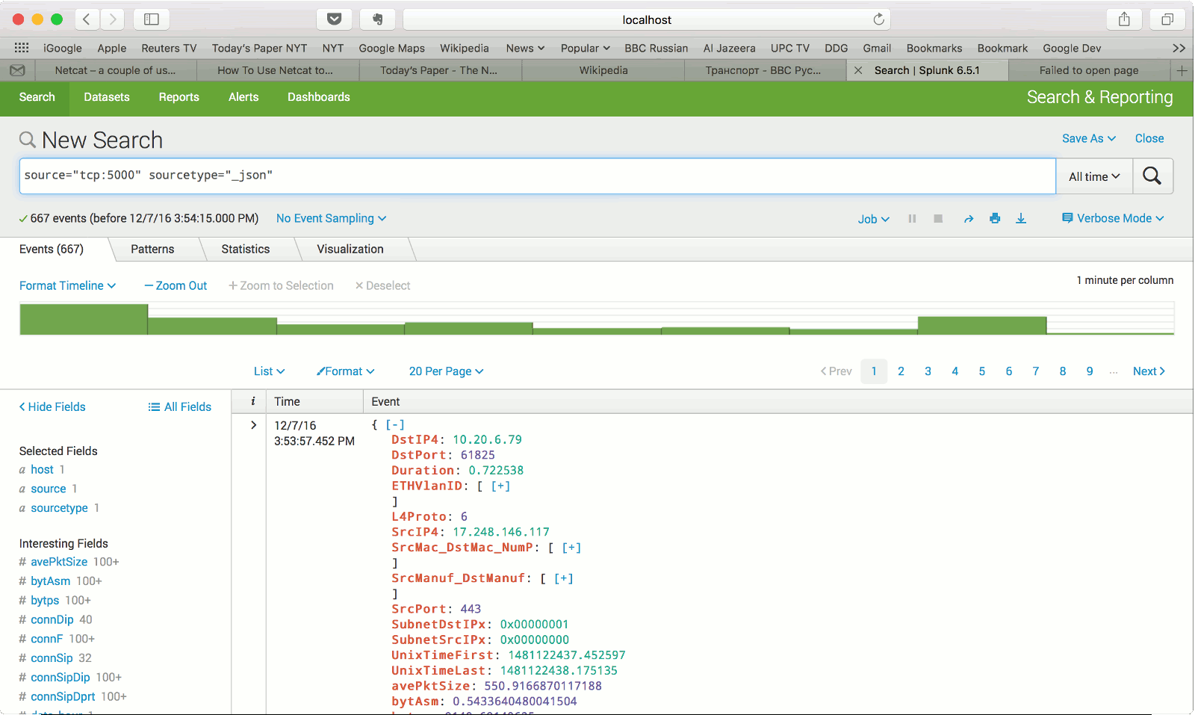Expand first event row arrow
Screen dimensions: 1195x715
tap(253, 425)
